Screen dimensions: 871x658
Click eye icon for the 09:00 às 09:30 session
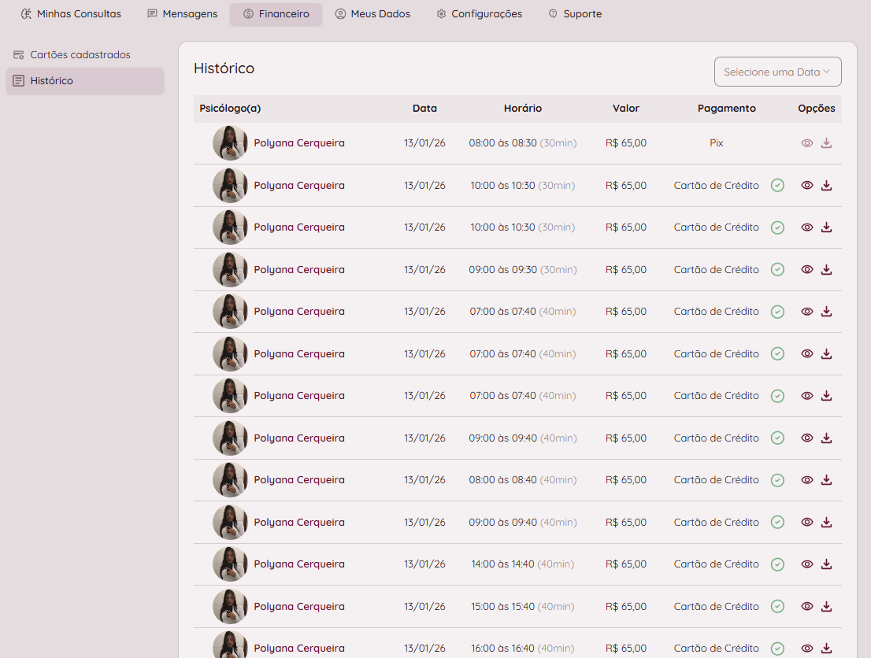click(806, 269)
